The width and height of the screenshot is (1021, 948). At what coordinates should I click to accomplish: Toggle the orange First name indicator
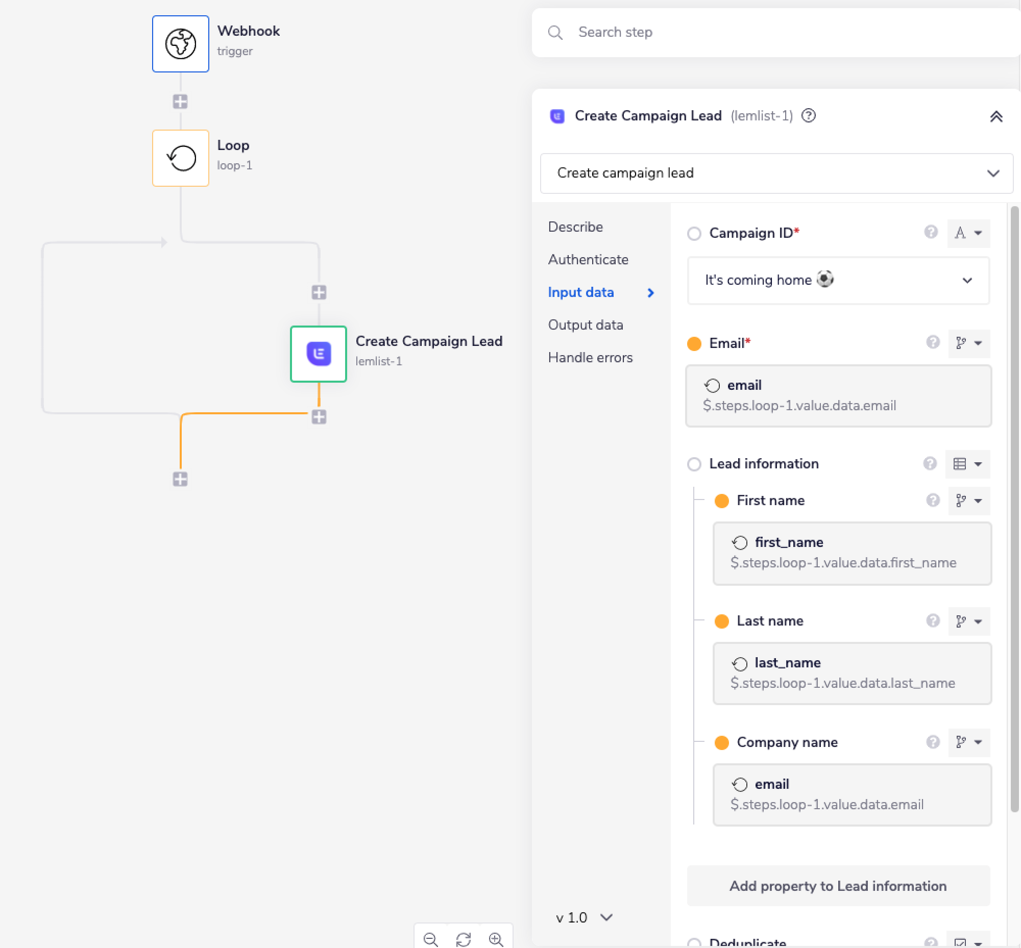(x=721, y=501)
